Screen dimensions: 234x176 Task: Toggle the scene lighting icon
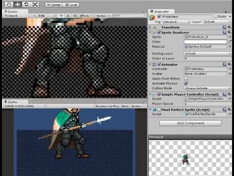[x=68, y=16]
